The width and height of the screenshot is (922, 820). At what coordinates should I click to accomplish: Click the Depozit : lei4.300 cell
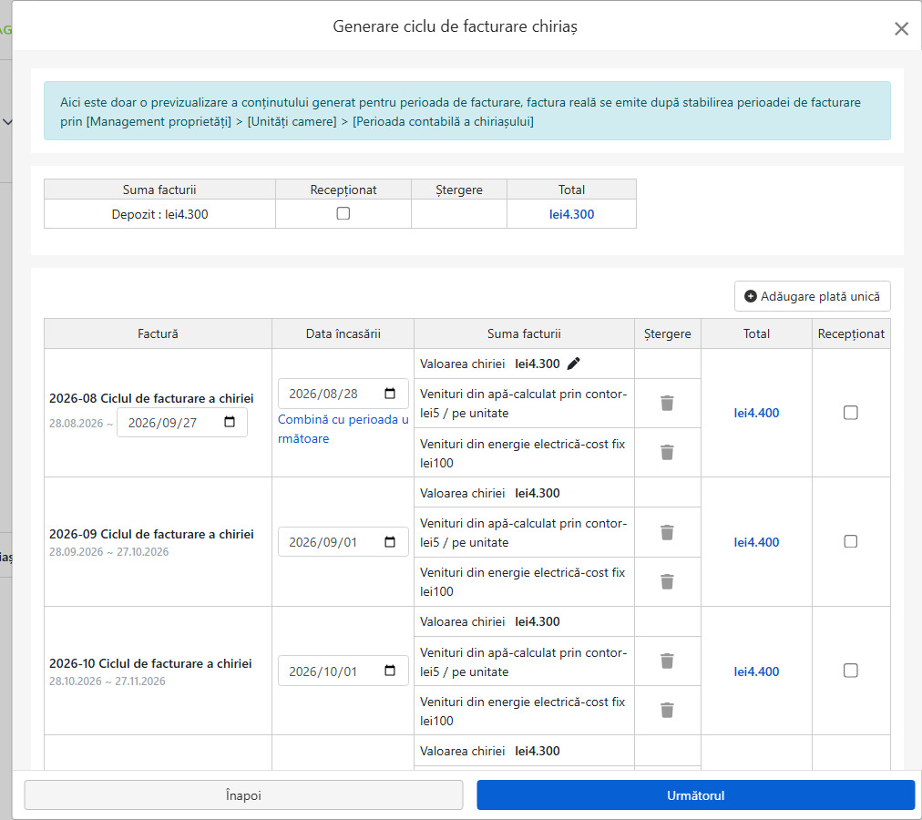[160, 214]
